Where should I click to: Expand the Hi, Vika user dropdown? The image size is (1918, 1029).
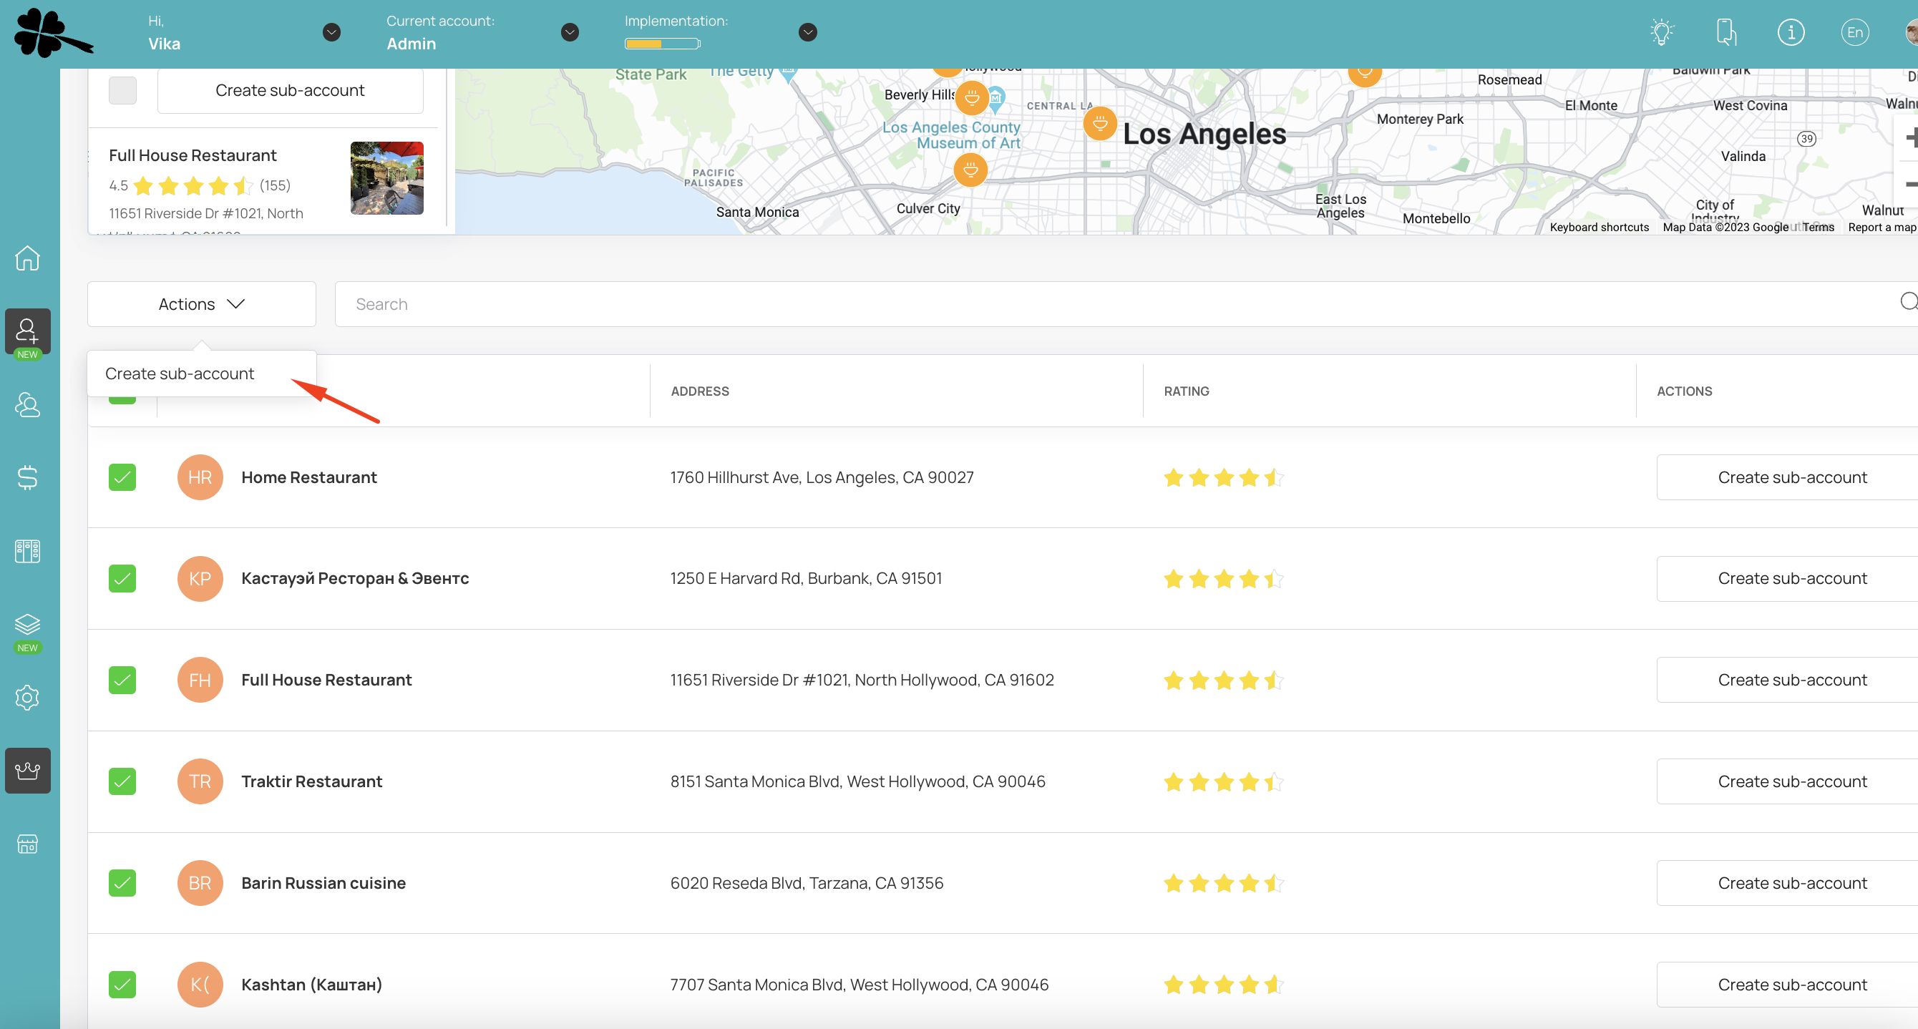[x=331, y=32]
